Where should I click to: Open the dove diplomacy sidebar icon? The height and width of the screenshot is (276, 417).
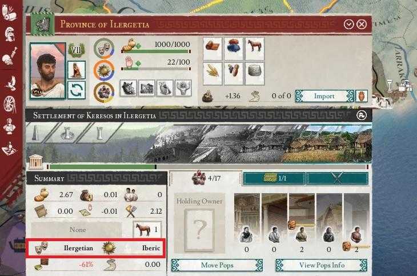tap(10, 82)
